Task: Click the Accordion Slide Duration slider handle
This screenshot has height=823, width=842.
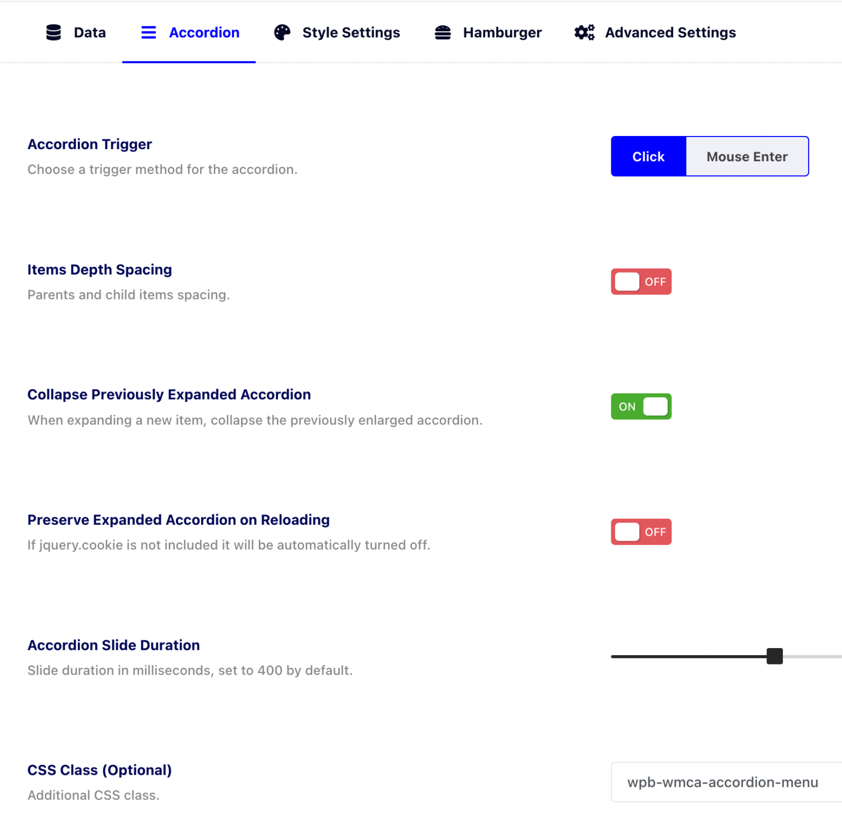Action: click(775, 656)
